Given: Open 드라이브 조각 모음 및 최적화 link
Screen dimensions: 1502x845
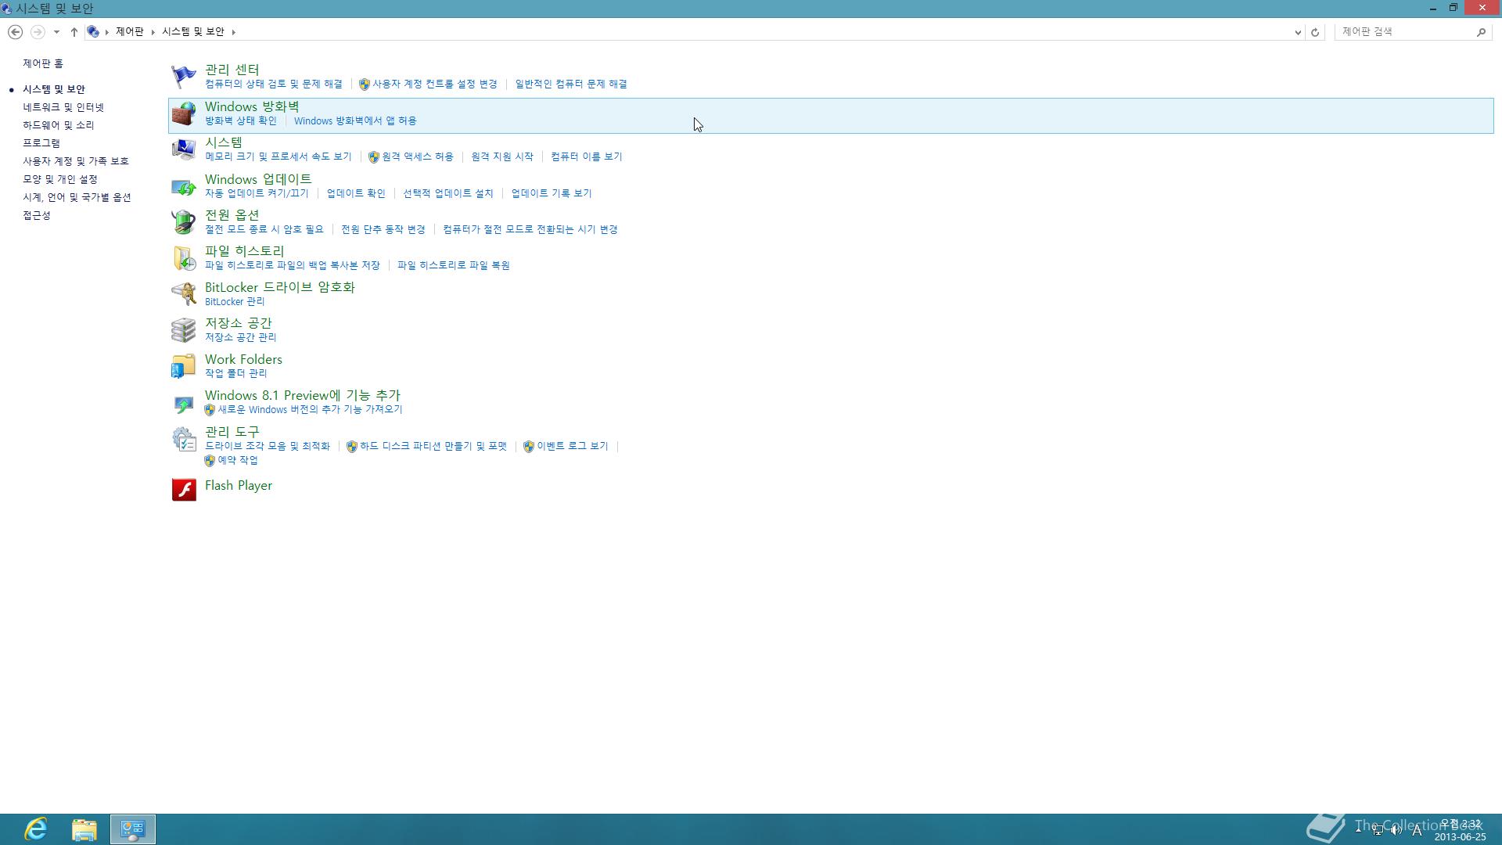Looking at the screenshot, I should coord(268,446).
